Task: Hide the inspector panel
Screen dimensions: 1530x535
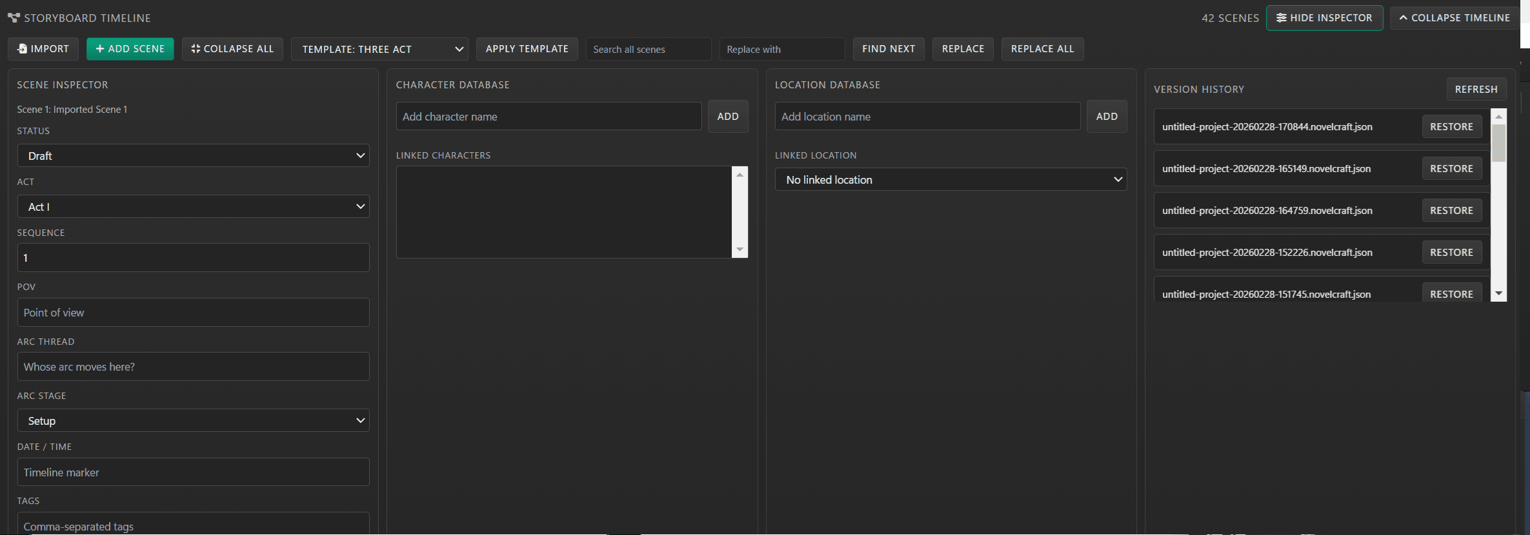Action: (x=1325, y=18)
